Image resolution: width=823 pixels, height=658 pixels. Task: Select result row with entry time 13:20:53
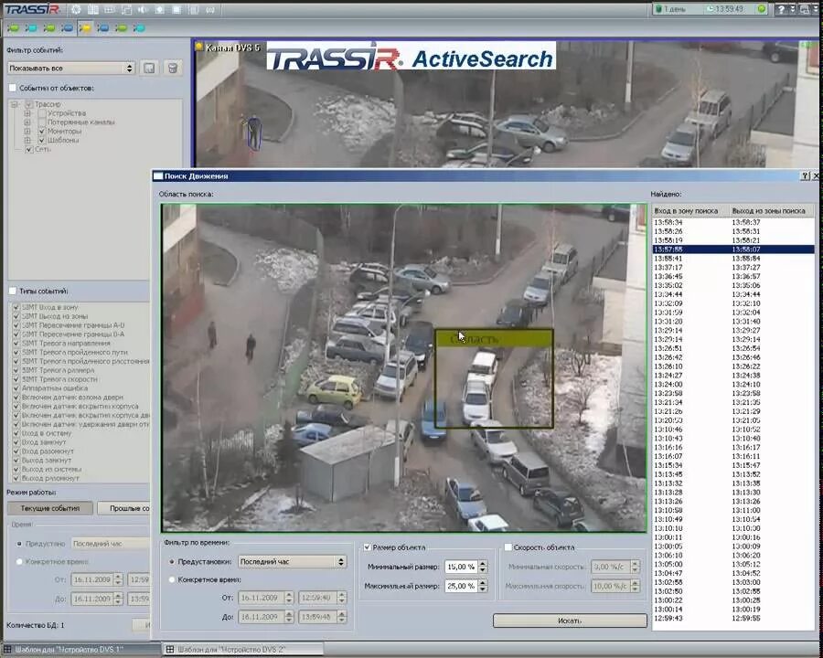[x=733, y=420]
